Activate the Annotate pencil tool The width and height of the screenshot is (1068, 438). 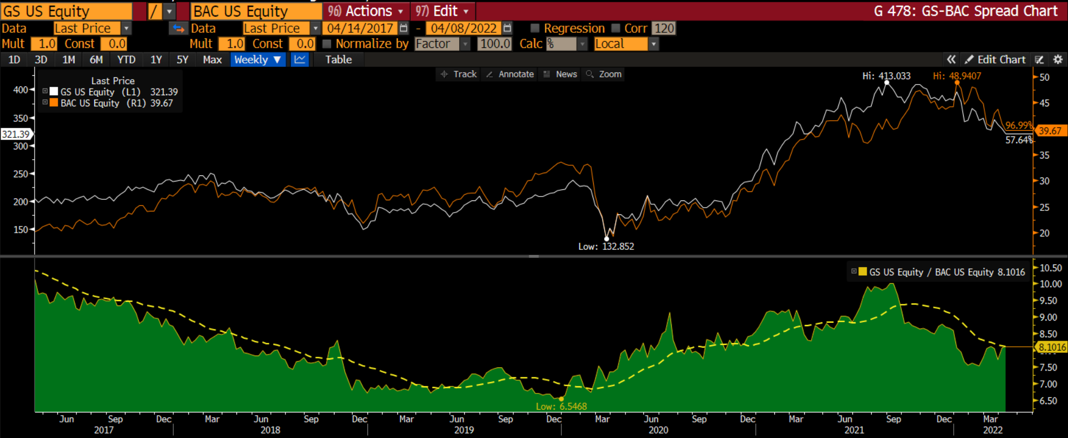click(x=509, y=74)
